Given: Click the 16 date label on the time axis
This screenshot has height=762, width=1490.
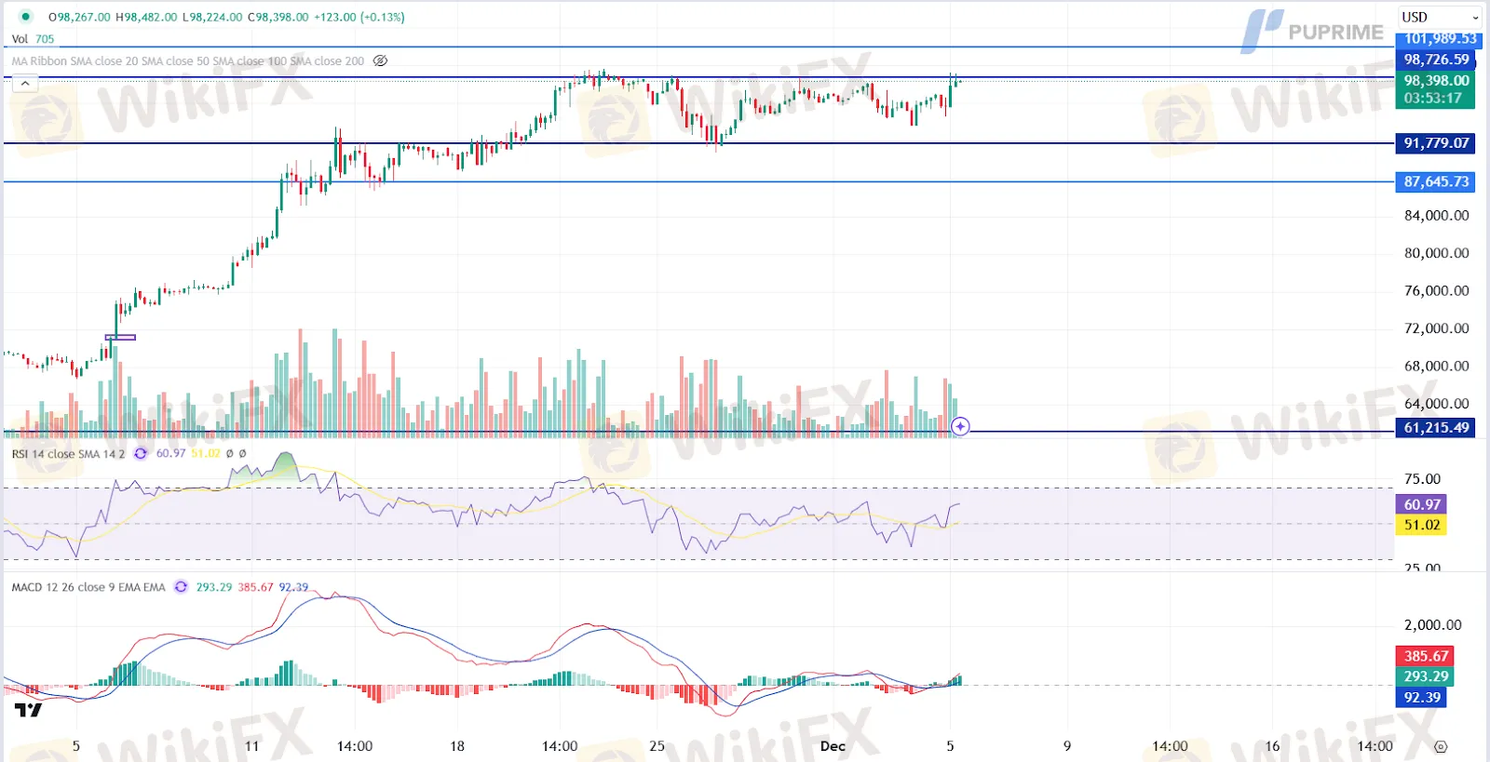Looking at the screenshot, I should click(x=1272, y=746).
